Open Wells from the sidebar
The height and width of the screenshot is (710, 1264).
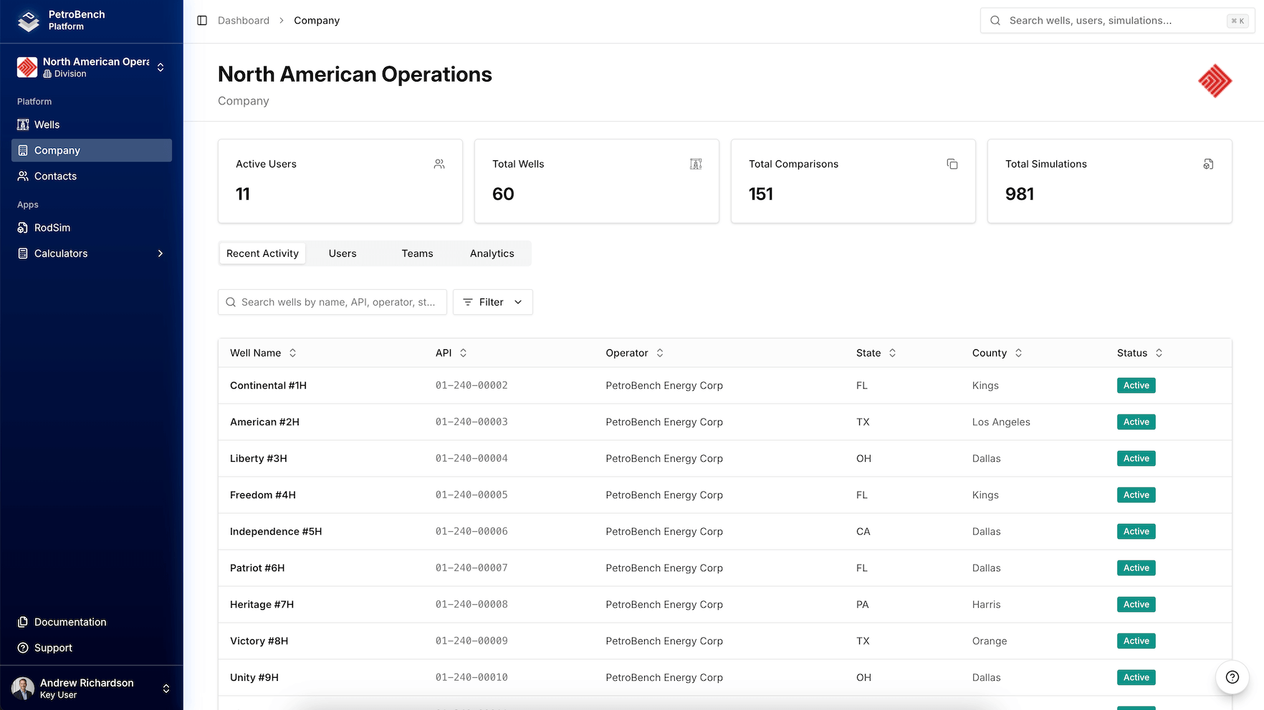pos(47,125)
